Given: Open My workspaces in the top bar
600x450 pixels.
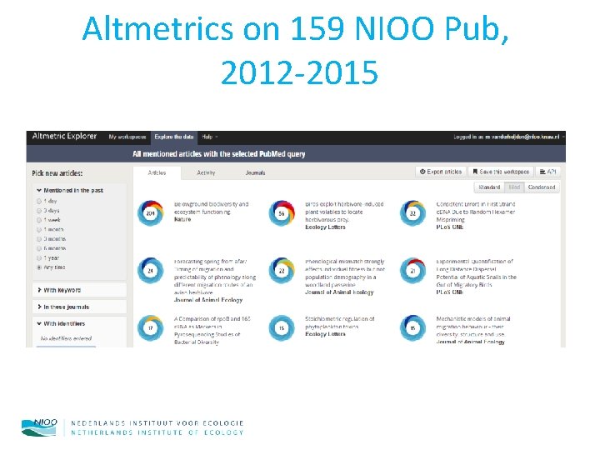Looking at the screenshot, I should click(x=127, y=137).
